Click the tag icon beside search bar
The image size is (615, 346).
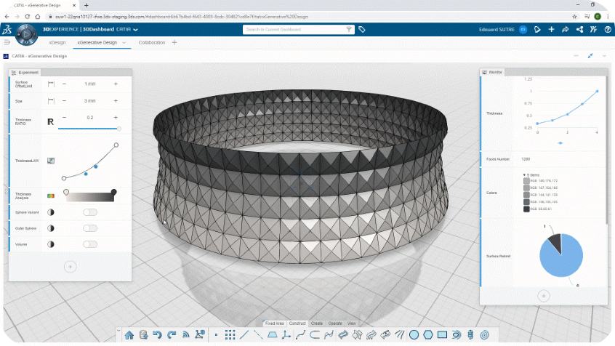pyautogui.click(x=362, y=30)
